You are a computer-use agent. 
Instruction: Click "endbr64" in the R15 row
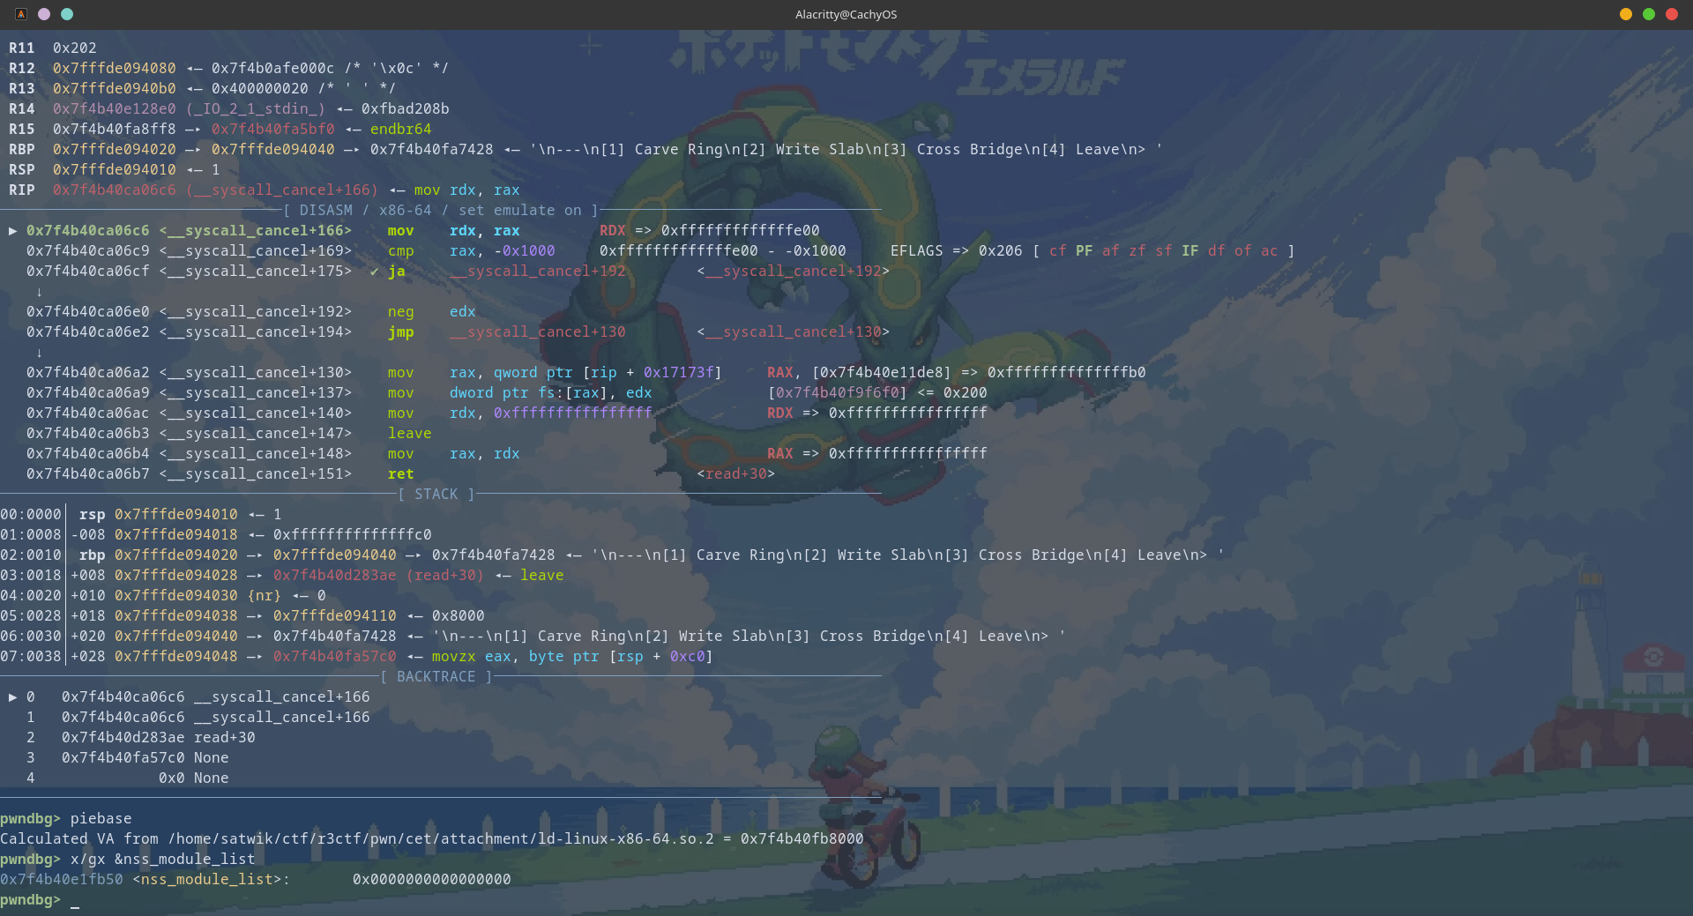pos(401,129)
